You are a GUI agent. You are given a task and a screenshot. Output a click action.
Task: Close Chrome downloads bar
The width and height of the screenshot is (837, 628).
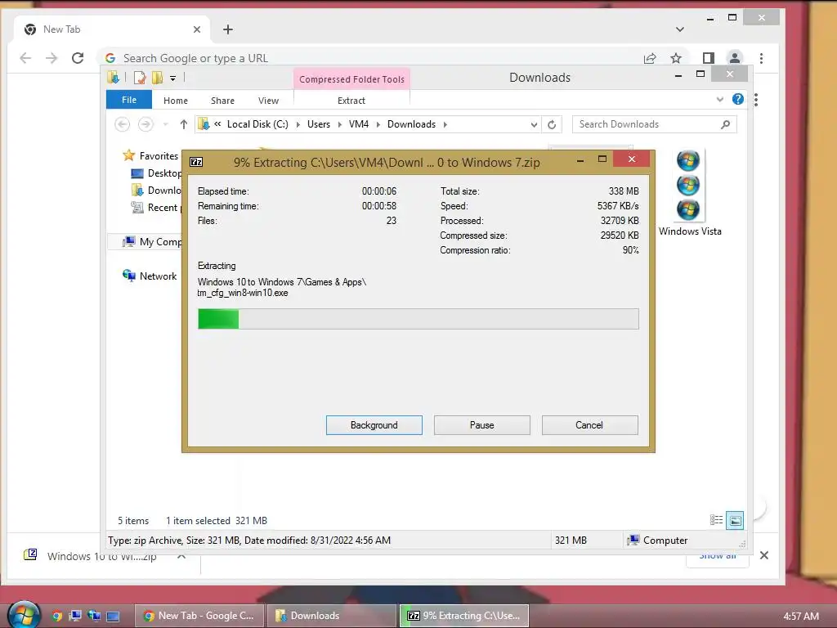[764, 555]
